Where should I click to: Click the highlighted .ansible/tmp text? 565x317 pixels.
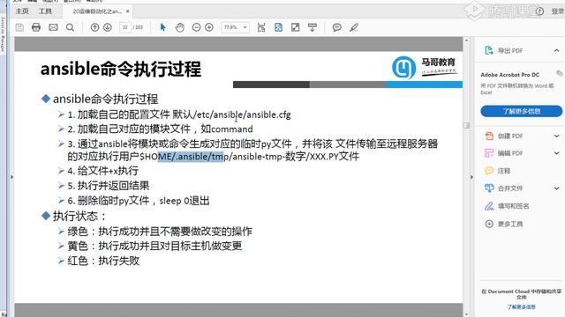[191, 157]
